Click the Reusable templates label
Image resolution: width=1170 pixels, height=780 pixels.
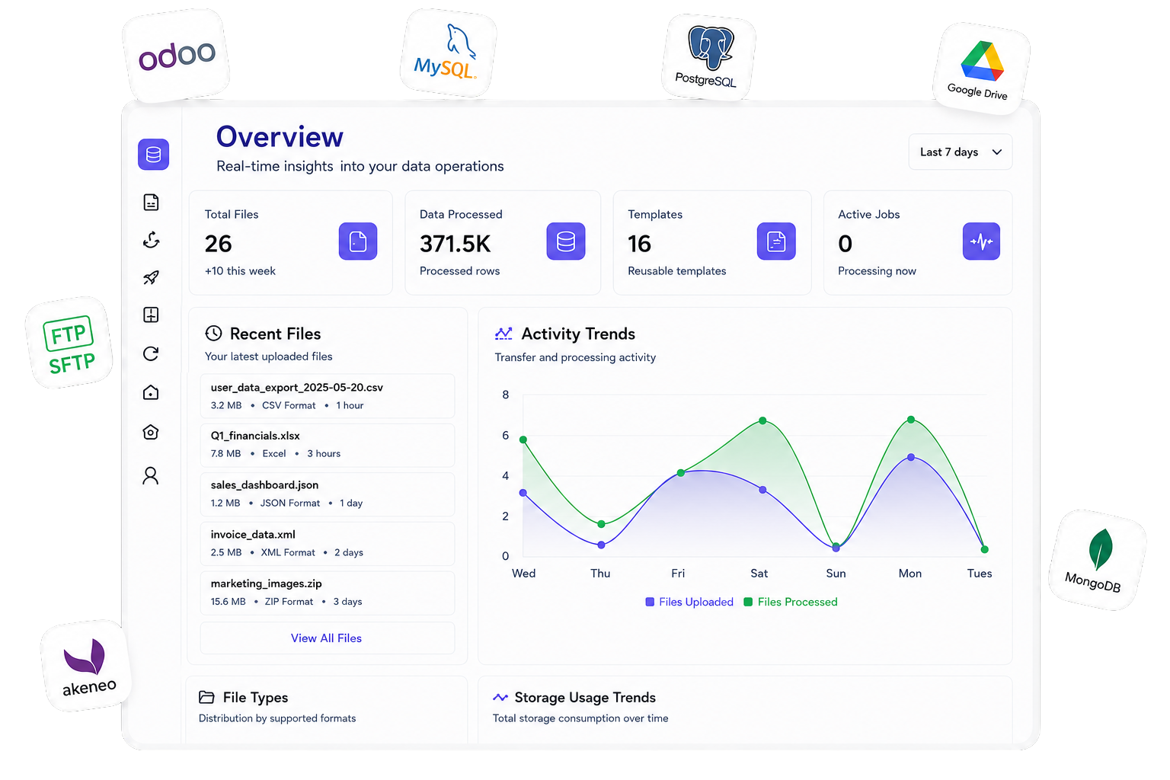click(x=677, y=271)
